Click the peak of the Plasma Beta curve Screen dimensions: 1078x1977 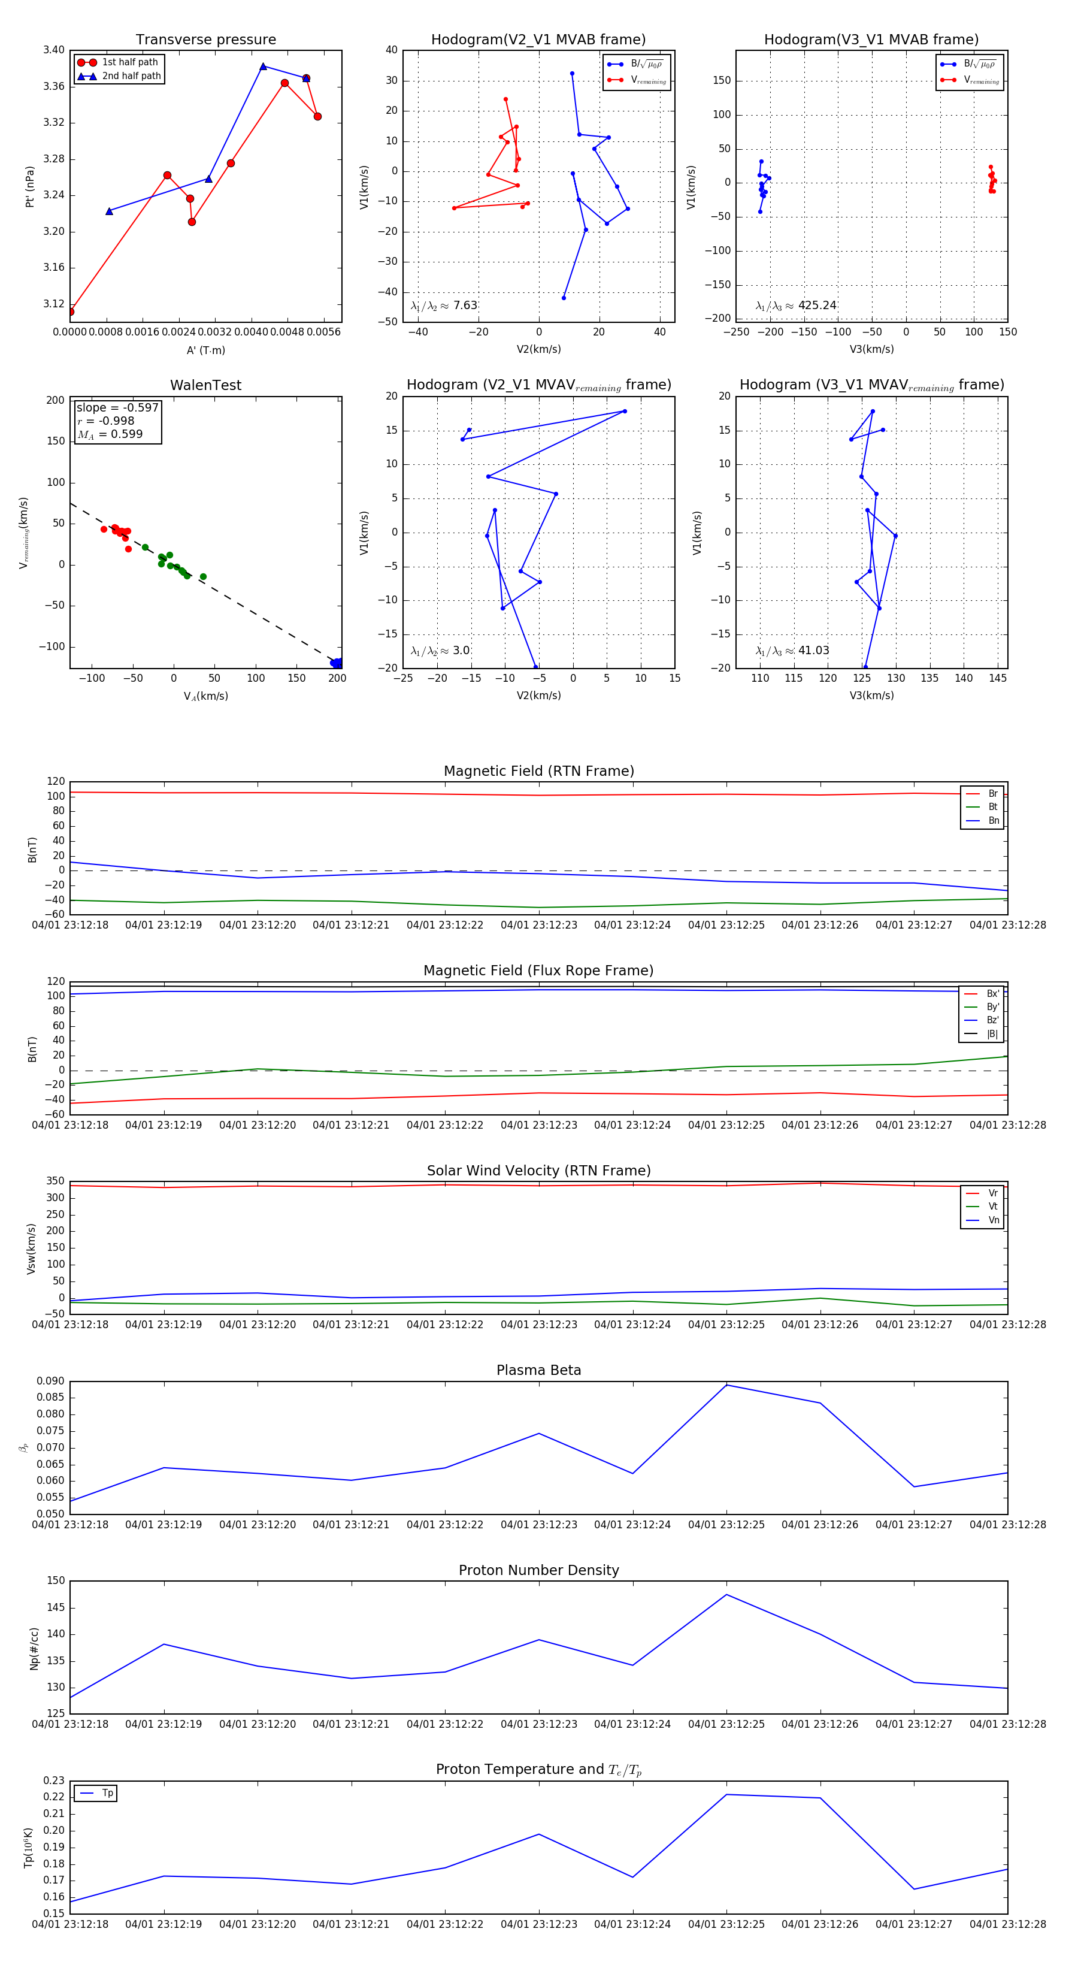[726, 1385]
